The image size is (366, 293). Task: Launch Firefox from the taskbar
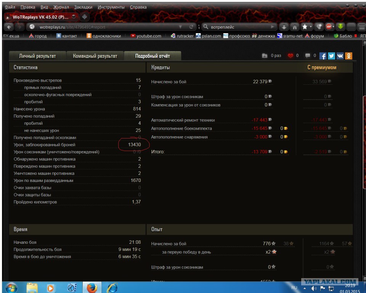coord(92,288)
